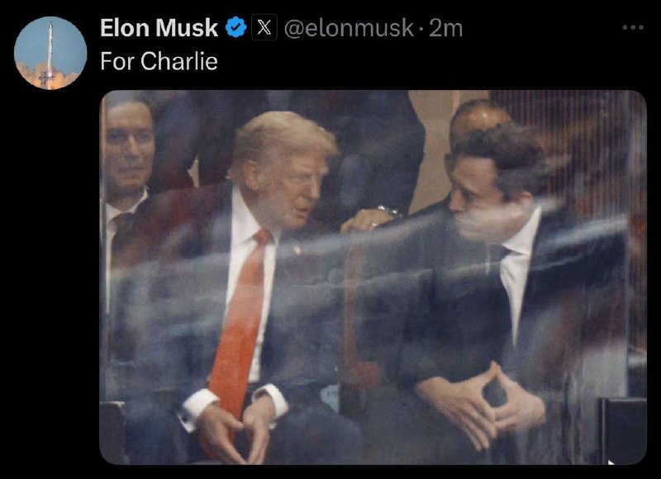Click the background man at photo's left edge
Viewport: 661px width, 479px height.
[x=126, y=168]
